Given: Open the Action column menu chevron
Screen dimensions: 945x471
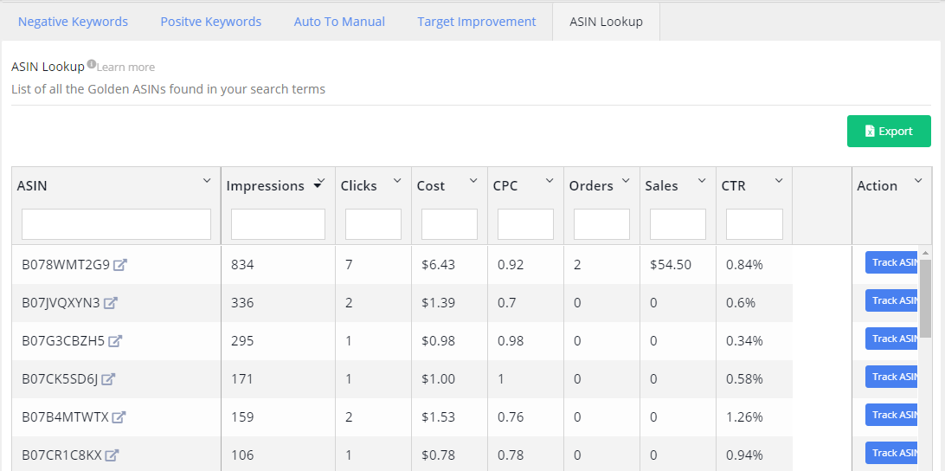Looking at the screenshot, I should 918,180.
